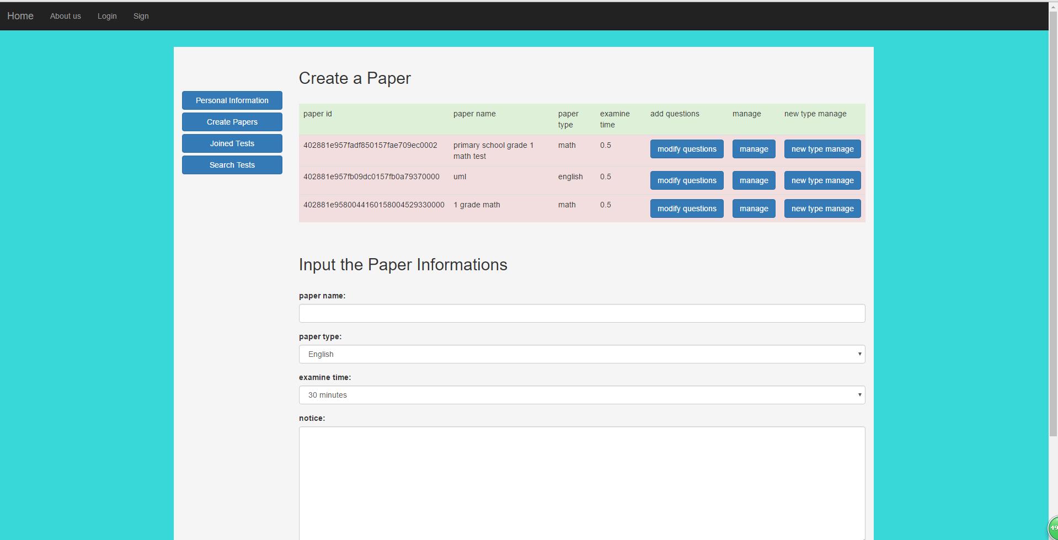
Task: Select paper id 402881e957fadf850157fae709ec0002
Action: 370,145
